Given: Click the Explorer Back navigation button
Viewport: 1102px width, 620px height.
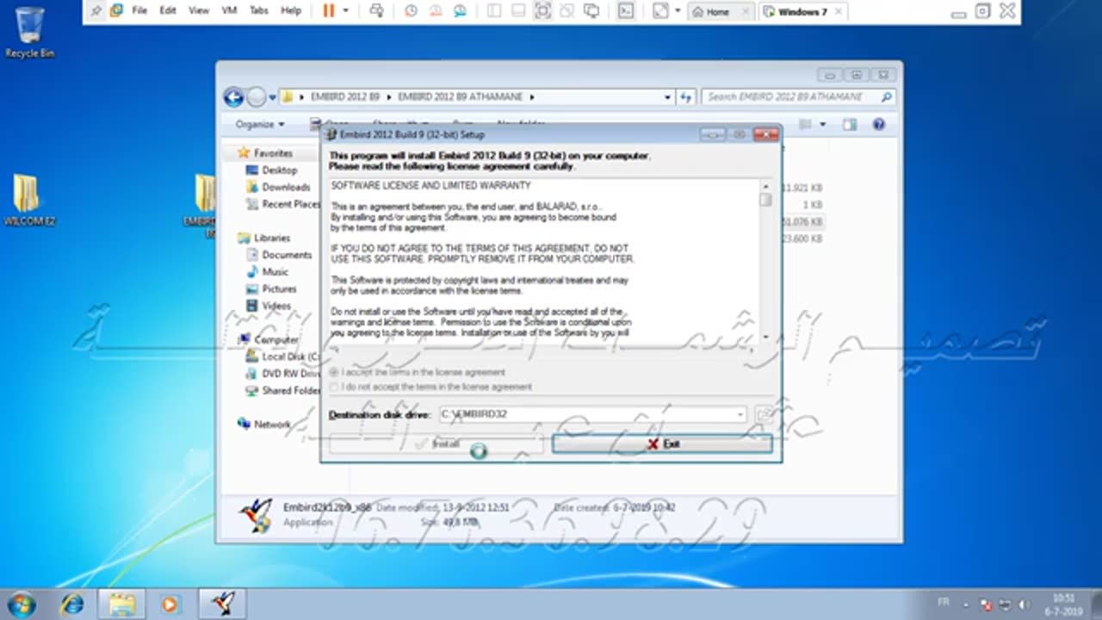Looking at the screenshot, I should tap(233, 97).
